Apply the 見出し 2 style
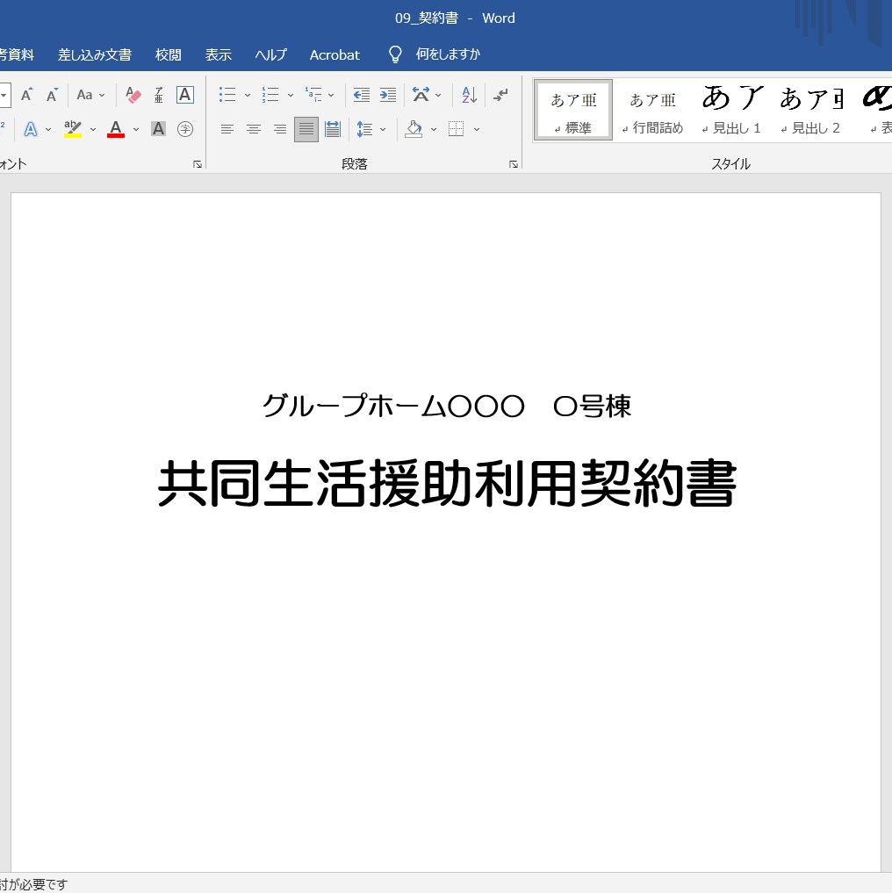The image size is (892, 893). pyautogui.click(x=810, y=110)
